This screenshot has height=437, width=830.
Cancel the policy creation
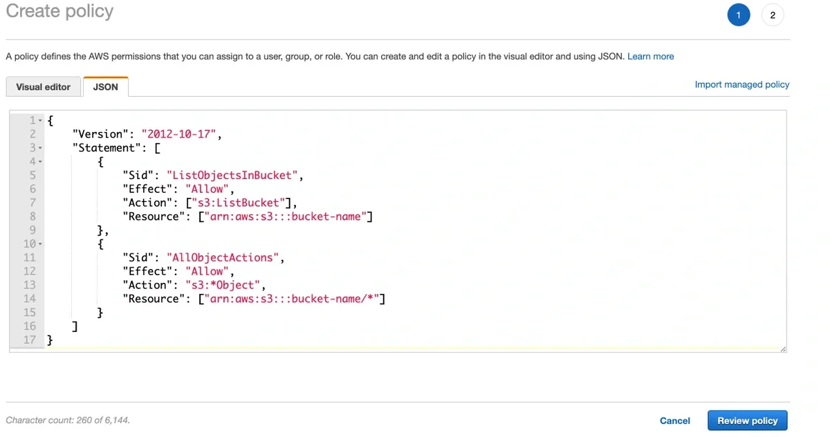[674, 420]
